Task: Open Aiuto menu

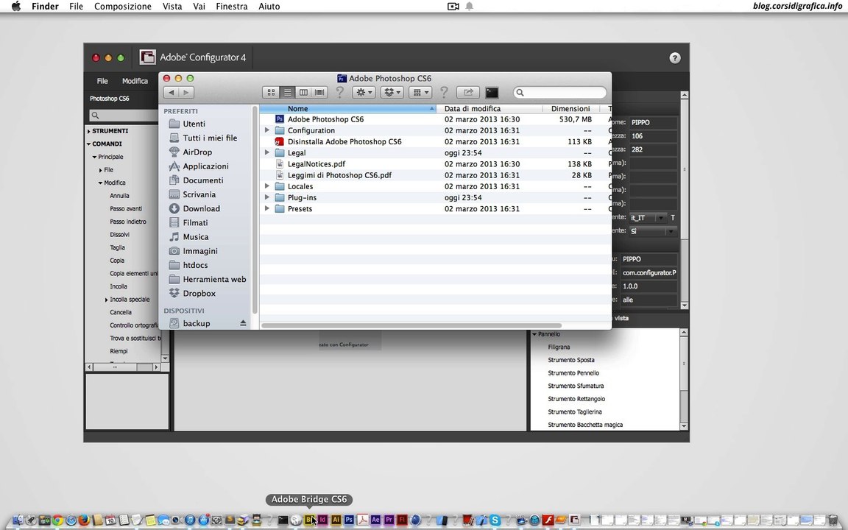Action: pos(269,7)
